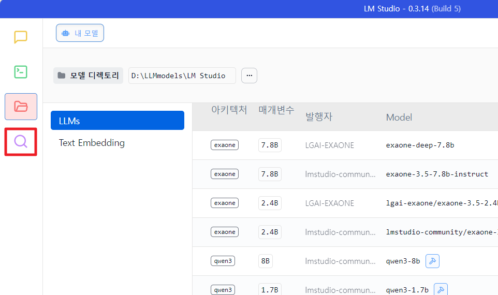The height and width of the screenshot is (295, 498).
Task: Click publisher lmstudio-commun... of qwen3-8b
Action: tap(340, 261)
